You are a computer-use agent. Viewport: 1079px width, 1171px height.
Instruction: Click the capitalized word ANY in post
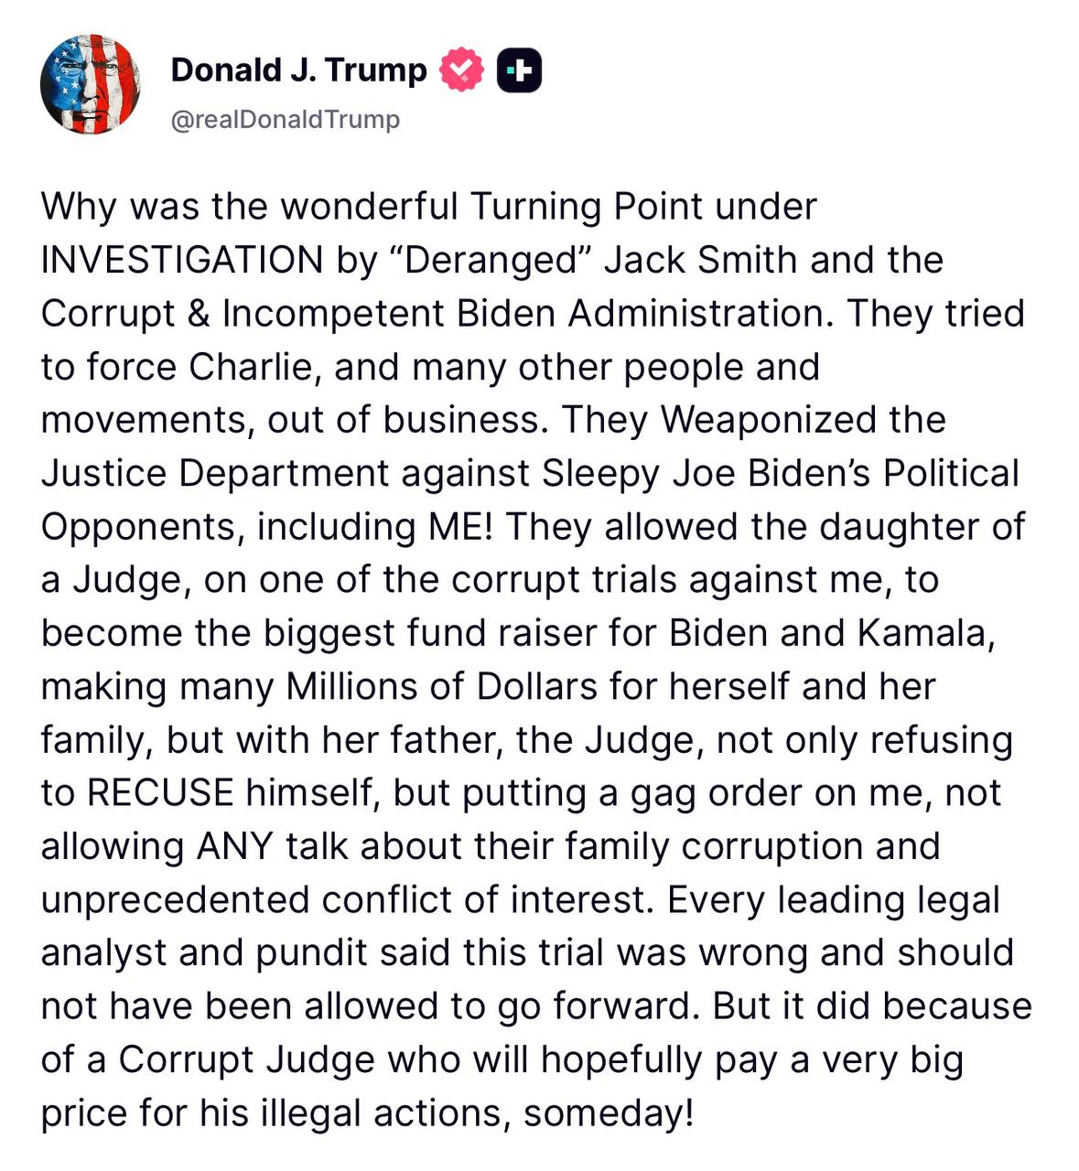(x=234, y=845)
